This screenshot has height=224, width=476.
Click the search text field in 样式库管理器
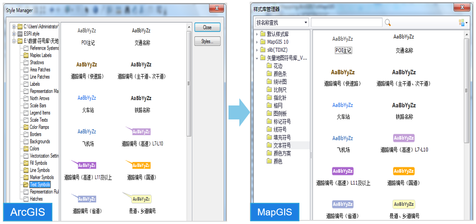click(346, 23)
